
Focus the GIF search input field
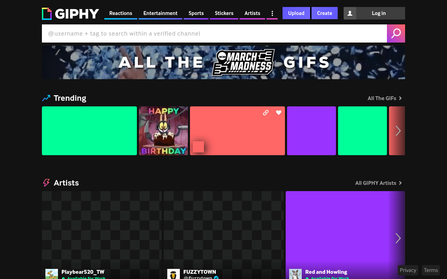coord(214,33)
